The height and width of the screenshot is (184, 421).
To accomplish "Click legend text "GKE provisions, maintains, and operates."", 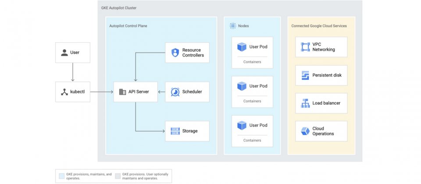I will coord(89,176).
